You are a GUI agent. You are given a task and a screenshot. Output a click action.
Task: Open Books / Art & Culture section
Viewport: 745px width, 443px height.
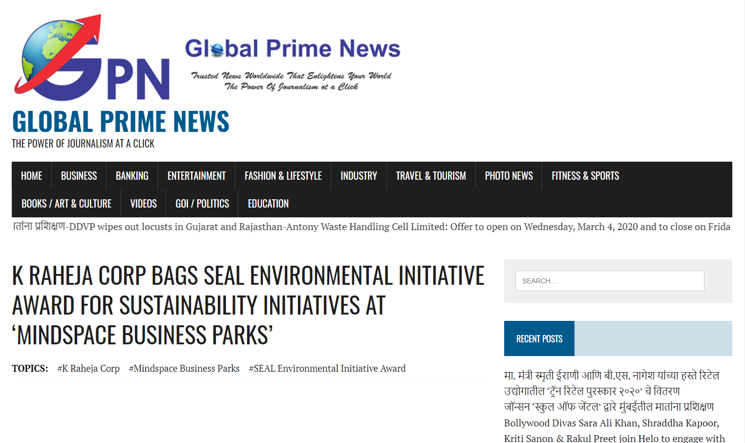coord(66,204)
